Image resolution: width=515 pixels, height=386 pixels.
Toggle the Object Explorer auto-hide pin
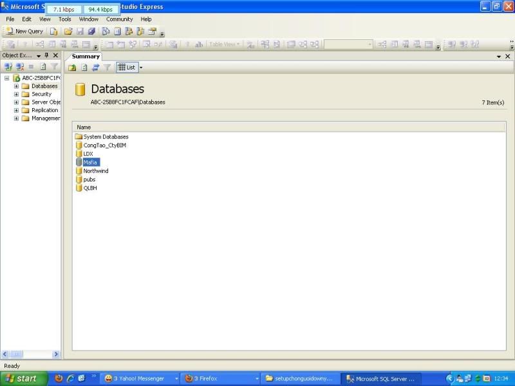click(46, 55)
